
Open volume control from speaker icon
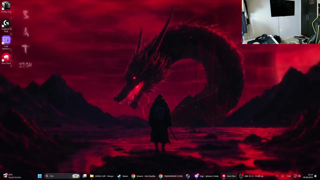click(299, 176)
